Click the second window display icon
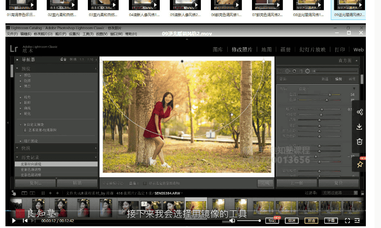 click(32, 193)
